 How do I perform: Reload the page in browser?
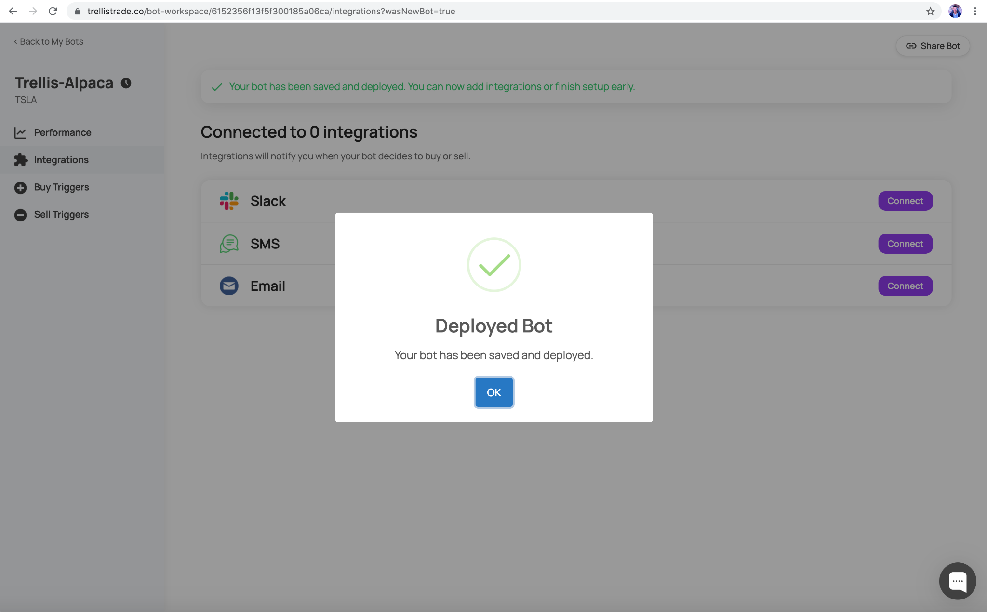coord(53,11)
